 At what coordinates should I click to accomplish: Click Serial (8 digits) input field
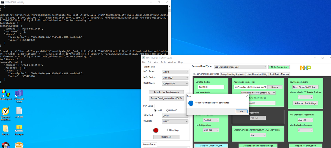tap(211, 87)
